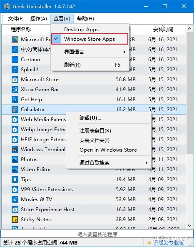Select Open in Windows Store
This screenshot has width=194, height=247.
tap(108, 150)
